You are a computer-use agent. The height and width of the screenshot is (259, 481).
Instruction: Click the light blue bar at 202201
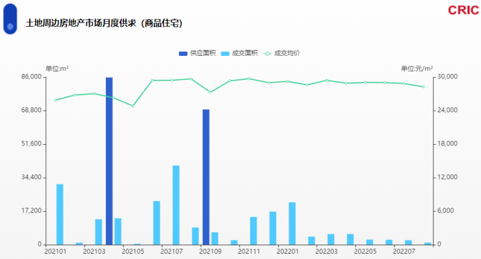click(292, 223)
